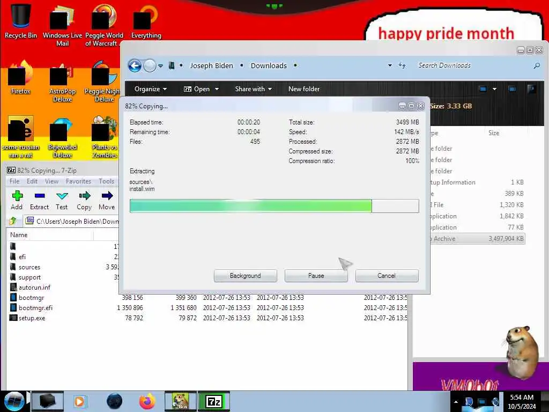This screenshot has width=549, height=412.
Task: Open the change view options dropdown arrow
Action: (x=494, y=89)
